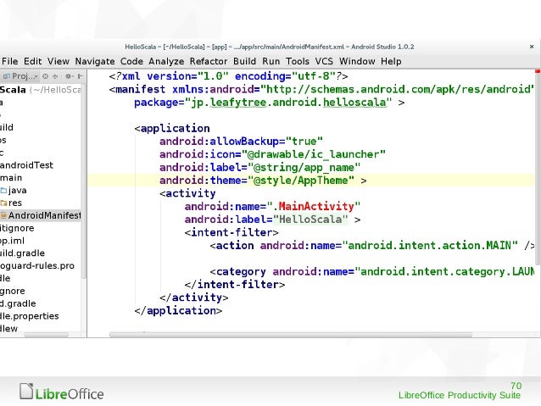Click the collapse all icon in Project panel
Image resolution: width=541 pixels, height=406 pixels.
click(x=55, y=76)
